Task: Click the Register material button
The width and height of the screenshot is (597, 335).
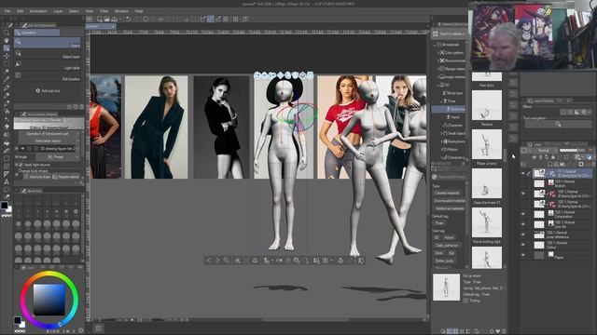Action: 66,177
